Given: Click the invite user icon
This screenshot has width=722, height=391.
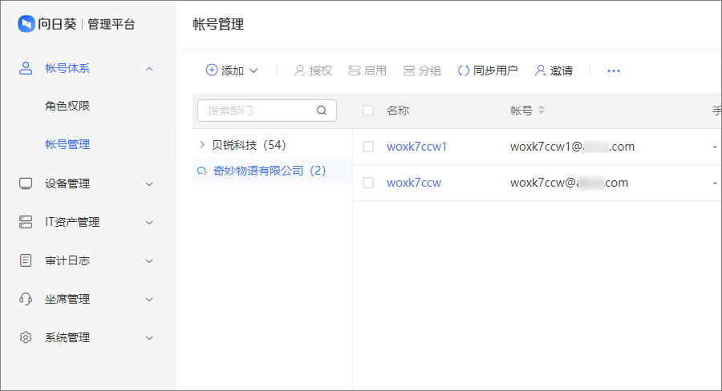Looking at the screenshot, I should (x=540, y=71).
